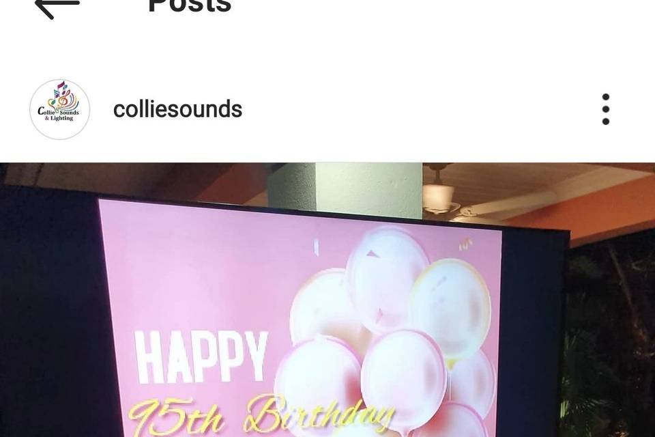This screenshot has height=437, width=655.
Task: Tap the HAPPY text in the photo
Action: click(x=201, y=356)
